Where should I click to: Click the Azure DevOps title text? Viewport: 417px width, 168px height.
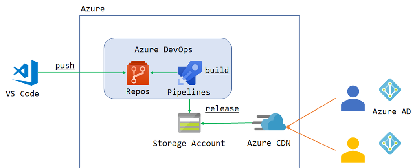pos(163,50)
